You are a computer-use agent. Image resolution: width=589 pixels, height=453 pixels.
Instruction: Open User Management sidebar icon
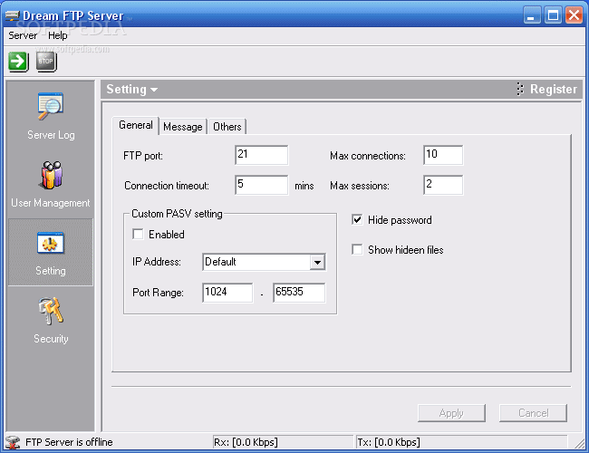tap(51, 175)
